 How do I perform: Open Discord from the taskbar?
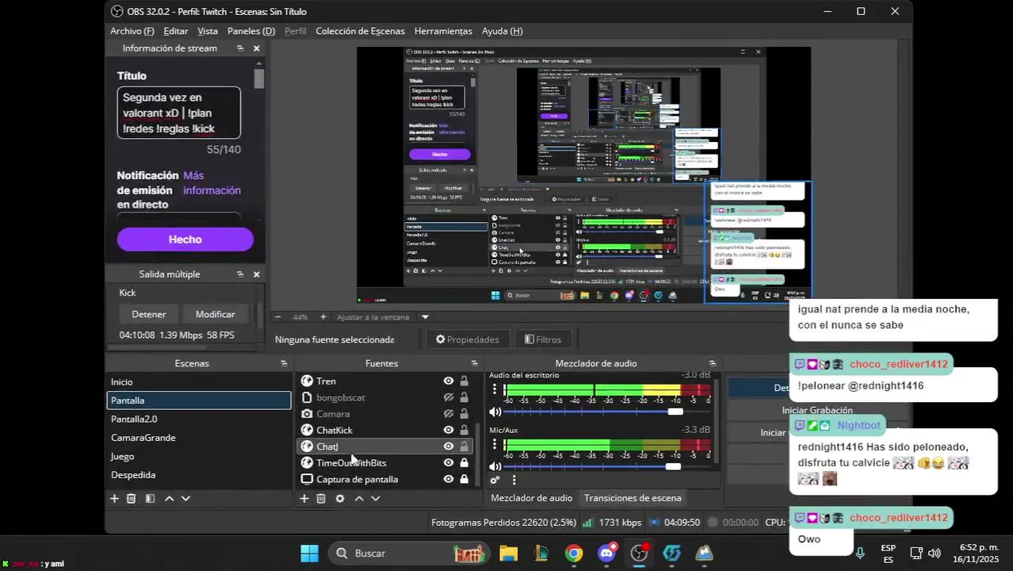607,553
